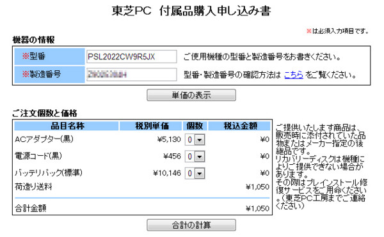Image resolution: width=384 pixels, height=237 pixels.
Task: Click the 税別単価 column header
Action: pos(151,126)
